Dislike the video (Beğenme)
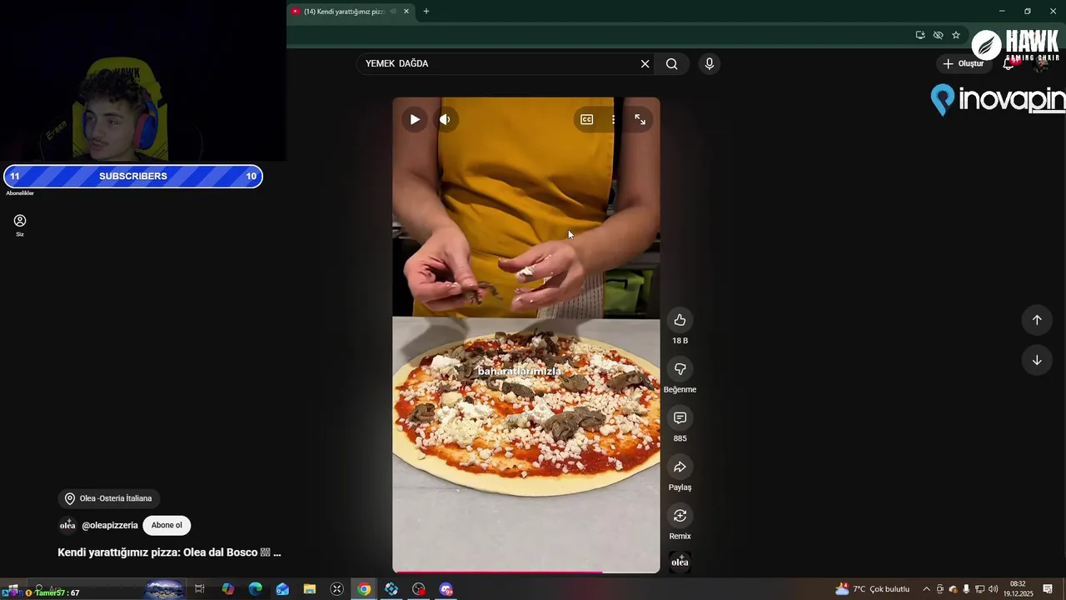Viewport: 1066px width, 600px height. click(680, 369)
